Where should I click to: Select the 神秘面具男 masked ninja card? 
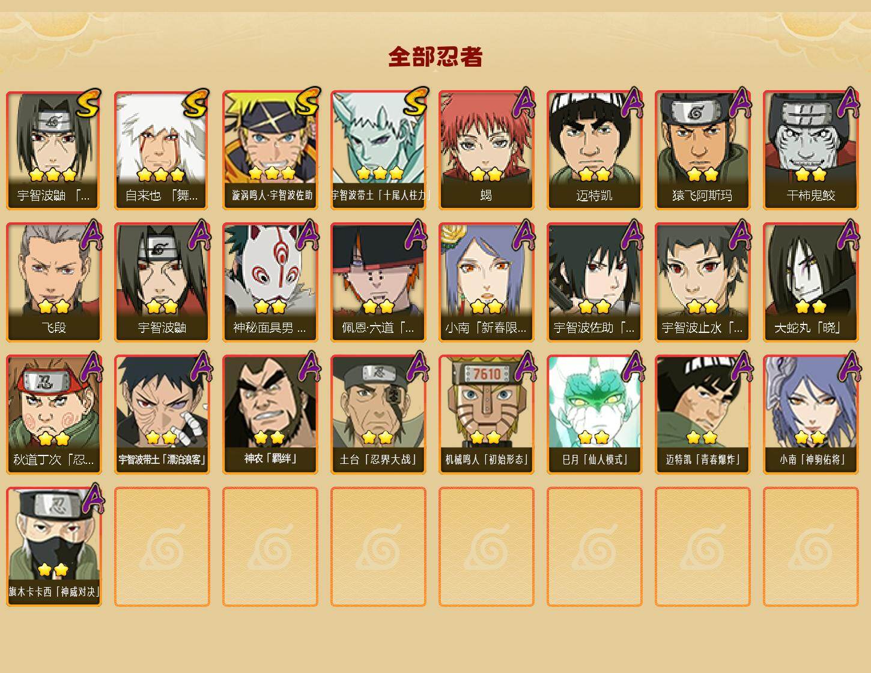270,282
